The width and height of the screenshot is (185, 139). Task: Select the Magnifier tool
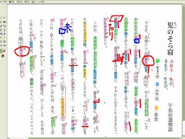[x=5, y=26]
